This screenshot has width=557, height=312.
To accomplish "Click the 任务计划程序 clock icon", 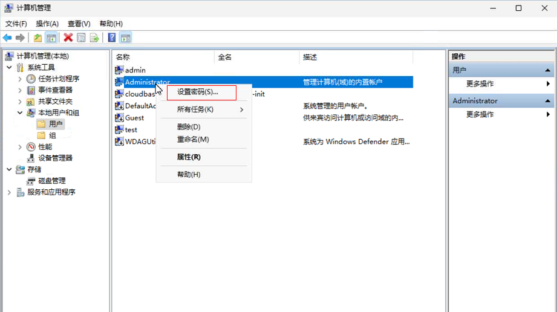I will tap(31, 79).
